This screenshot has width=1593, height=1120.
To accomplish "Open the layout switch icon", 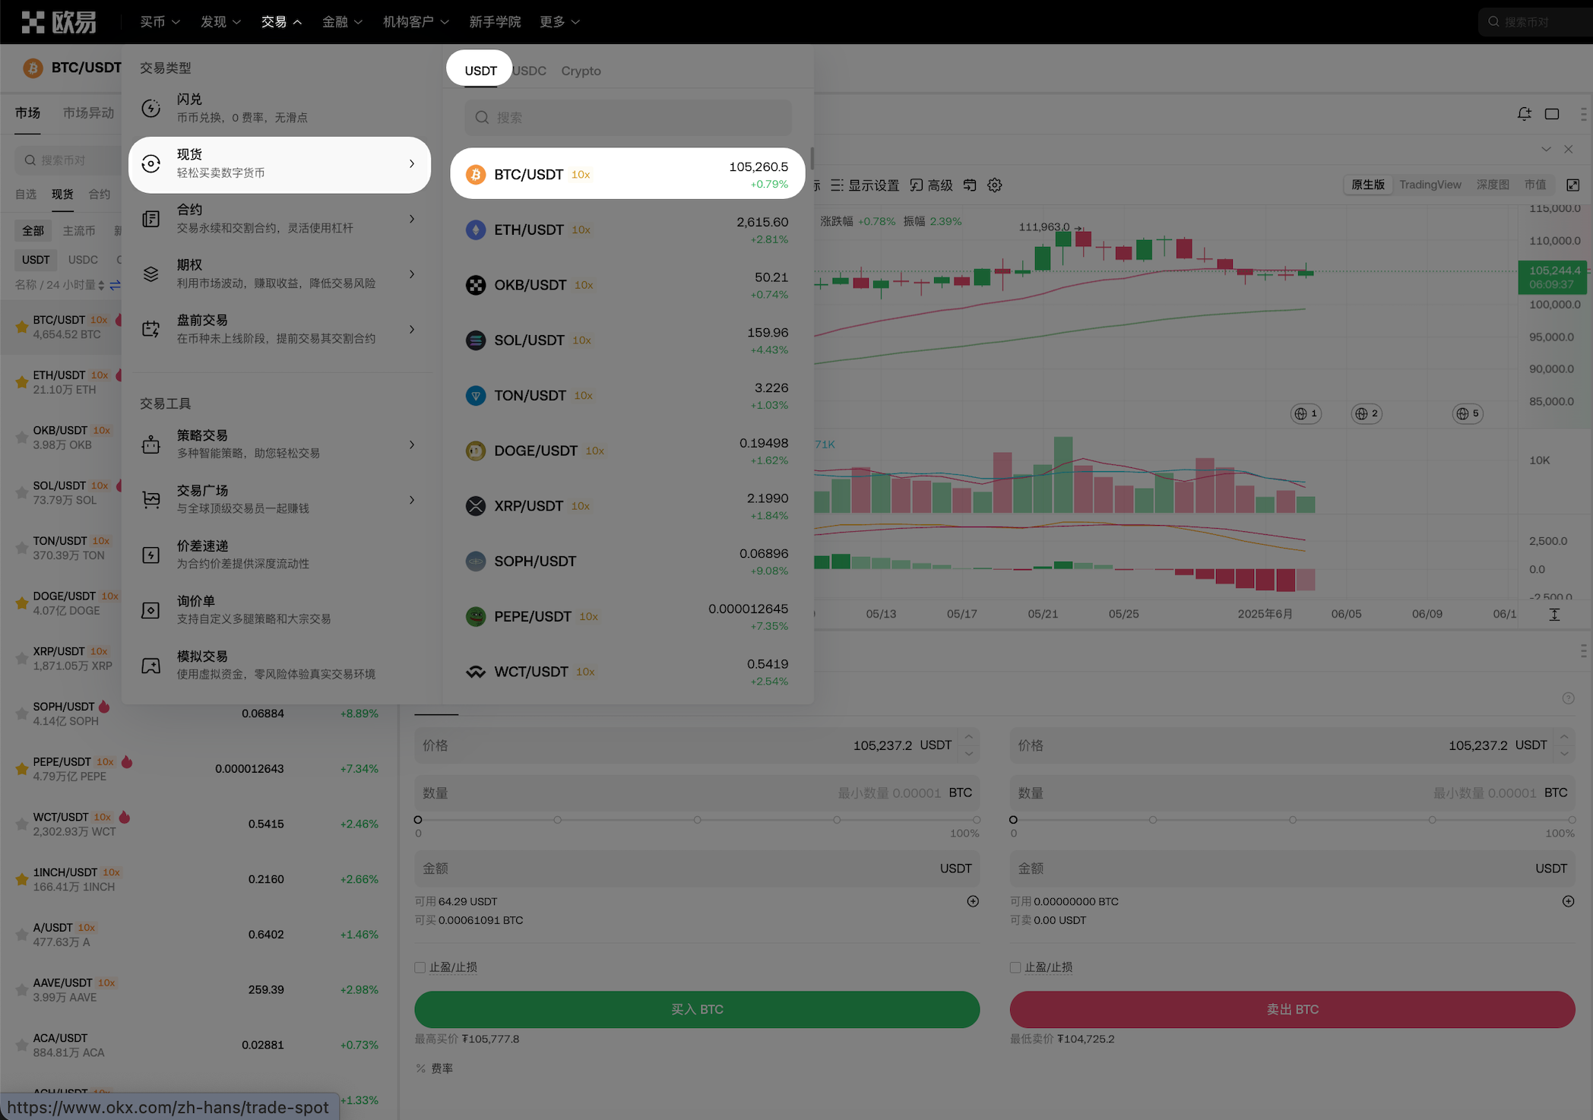I will tap(1552, 114).
